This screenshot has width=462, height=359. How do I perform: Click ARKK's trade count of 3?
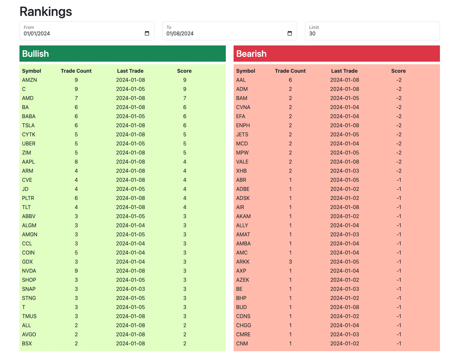290,262
